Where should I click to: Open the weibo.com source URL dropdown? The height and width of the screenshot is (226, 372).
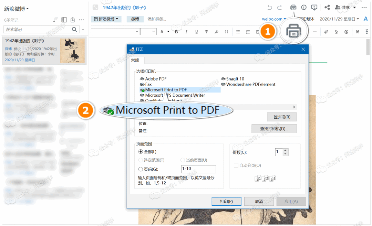274,19
